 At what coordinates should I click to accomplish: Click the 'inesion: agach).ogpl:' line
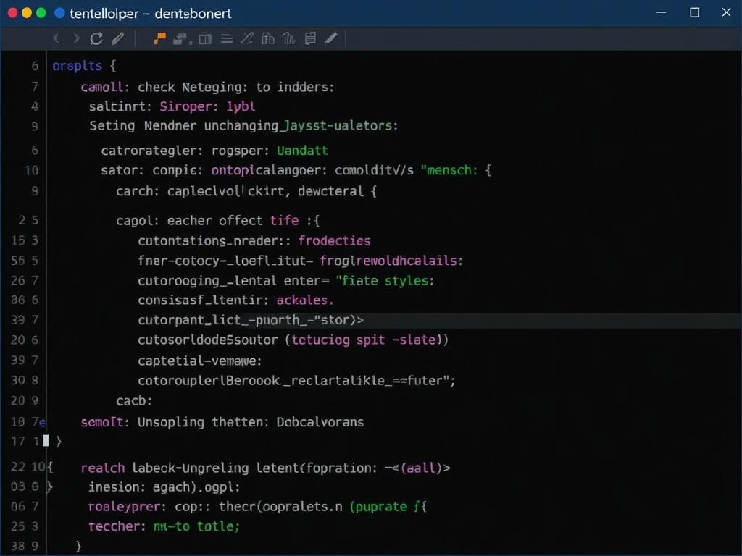(x=164, y=487)
